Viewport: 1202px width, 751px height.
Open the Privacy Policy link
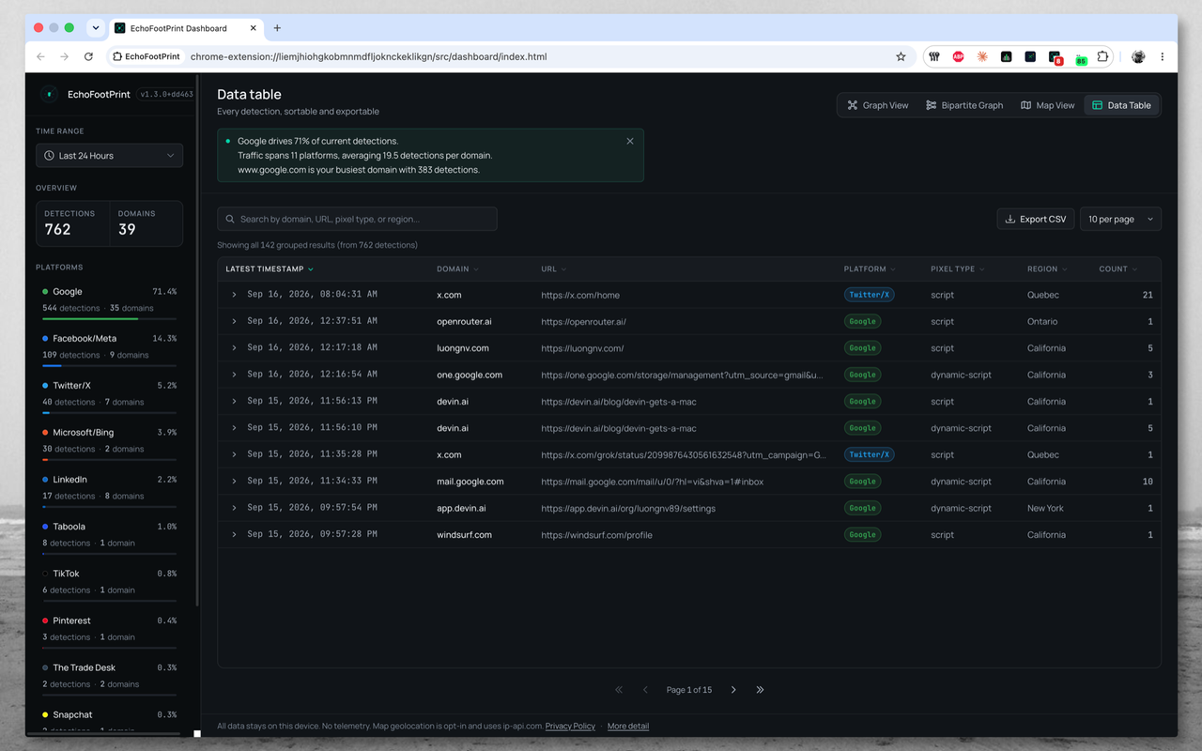tap(570, 726)
